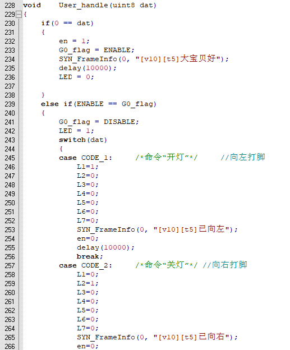The width and height of the screenshot is (290, 350).
Task: Click 'break;' on line 256
Action: [x=90, y=256]
